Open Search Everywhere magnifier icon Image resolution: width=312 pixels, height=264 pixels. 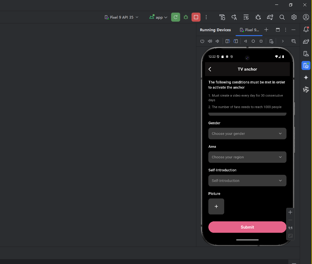282,17
